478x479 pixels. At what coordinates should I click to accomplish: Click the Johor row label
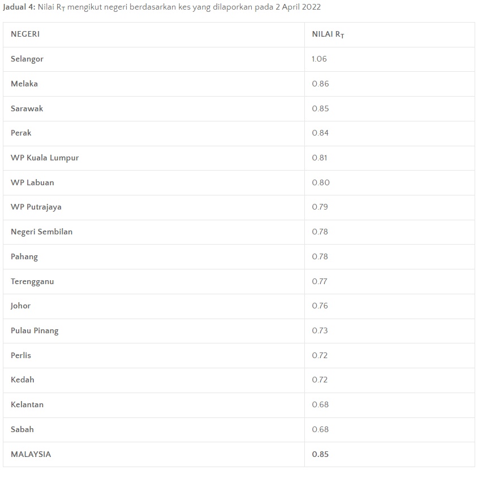[x=20, y=306]
